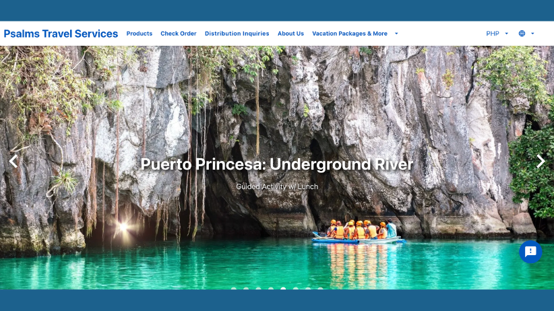Click the Puerto Princesa: Underground River heading
Image resolution: width=554 pixels, height=311 pixels.
pyautogui.click(x=277, y=164)
